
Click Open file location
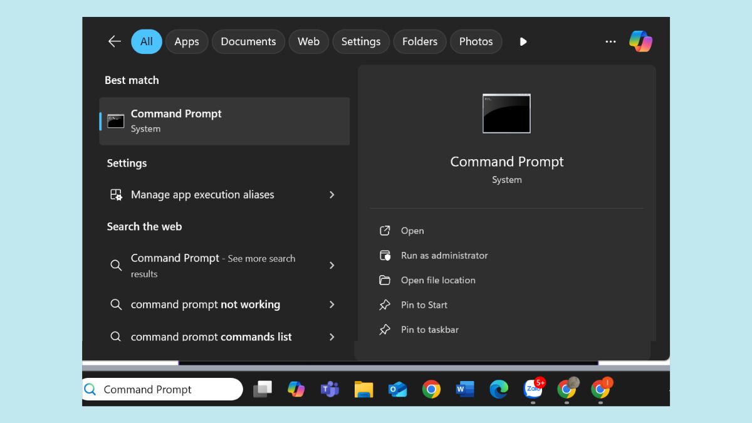point(437,280)
